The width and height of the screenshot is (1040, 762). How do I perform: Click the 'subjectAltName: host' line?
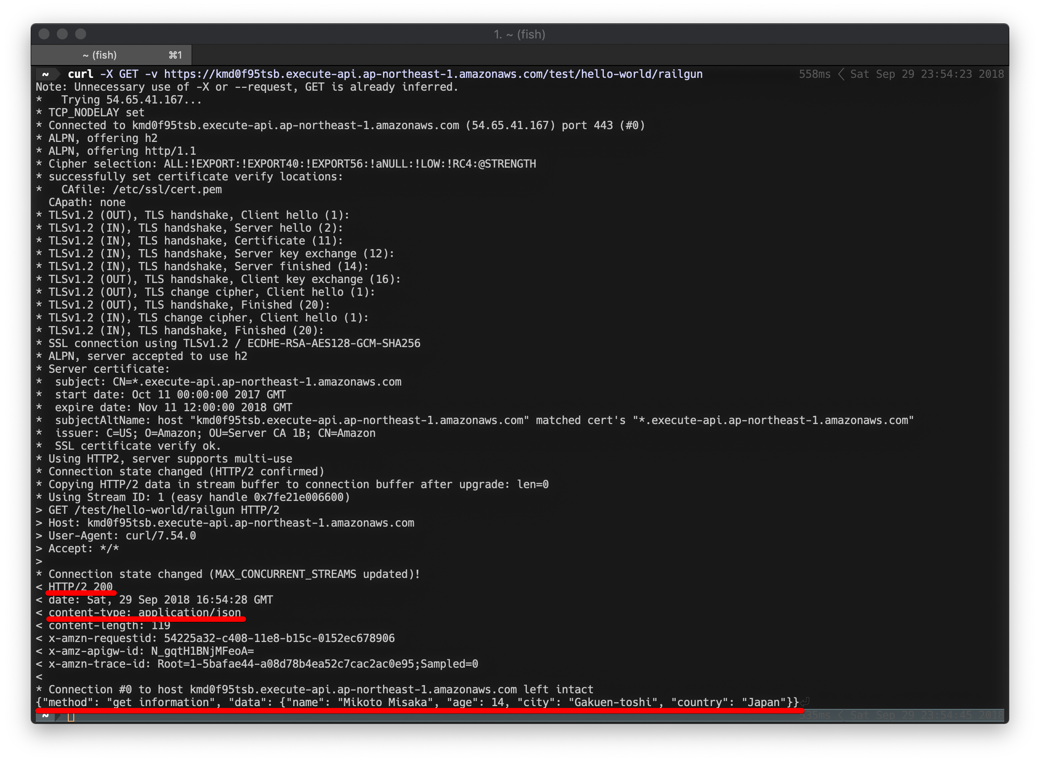475,421
